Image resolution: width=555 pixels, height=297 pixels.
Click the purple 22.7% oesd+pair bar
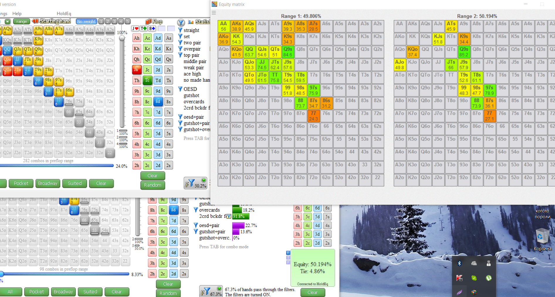click(238, 225)
